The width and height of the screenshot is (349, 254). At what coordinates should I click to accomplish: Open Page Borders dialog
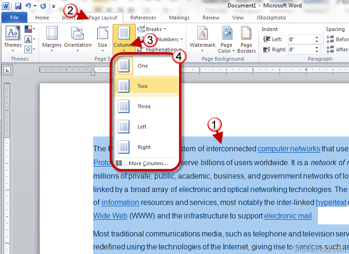click(x=247, y=39)
